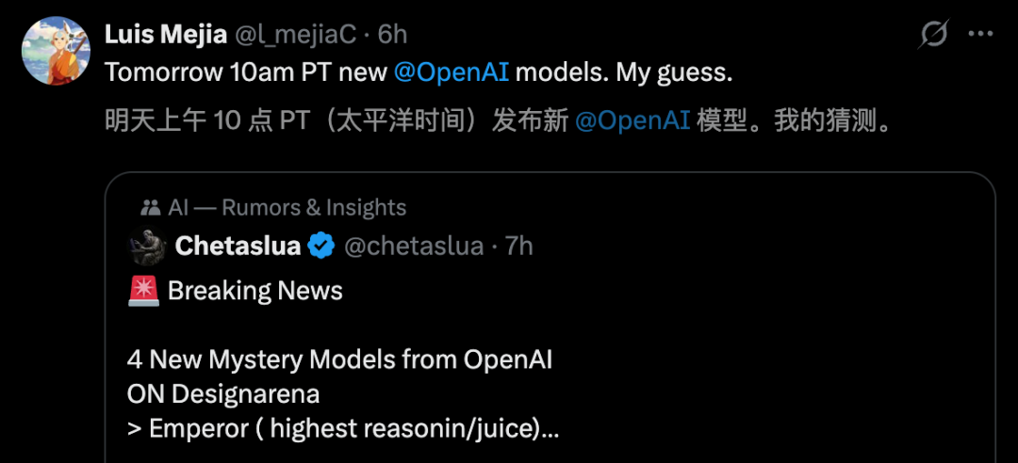Click the blue verified badge
This screenshot has height=463, width=1018.
pos(321,247)
